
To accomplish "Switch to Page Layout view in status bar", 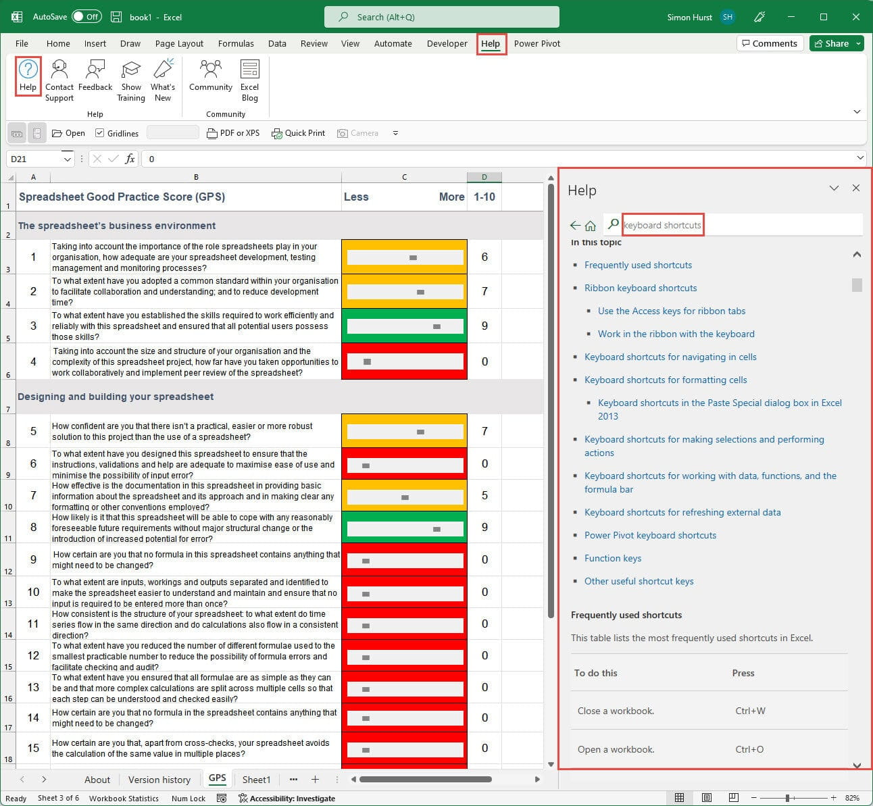I will [706, 798].
